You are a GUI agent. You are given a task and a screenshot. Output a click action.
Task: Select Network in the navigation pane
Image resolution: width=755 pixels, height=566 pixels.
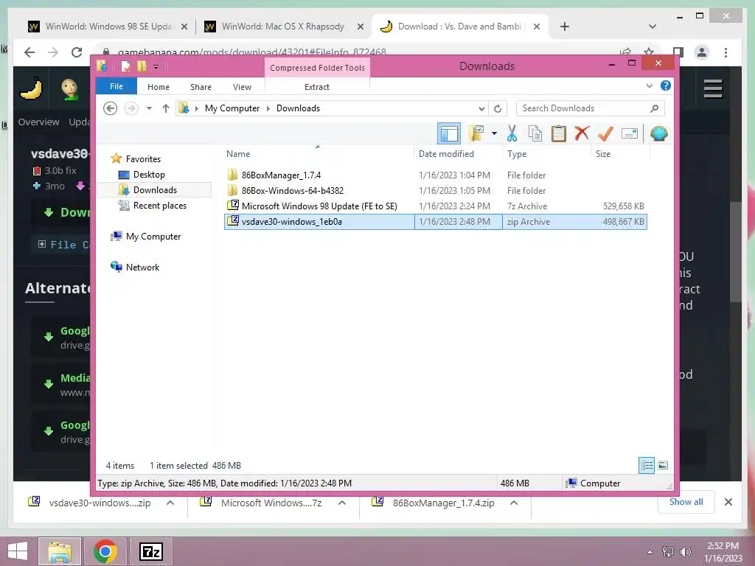142,267
